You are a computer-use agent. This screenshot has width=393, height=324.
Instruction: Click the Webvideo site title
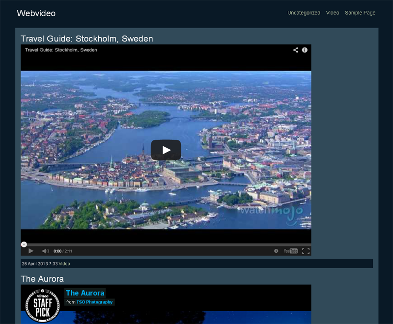pos(37,13)
